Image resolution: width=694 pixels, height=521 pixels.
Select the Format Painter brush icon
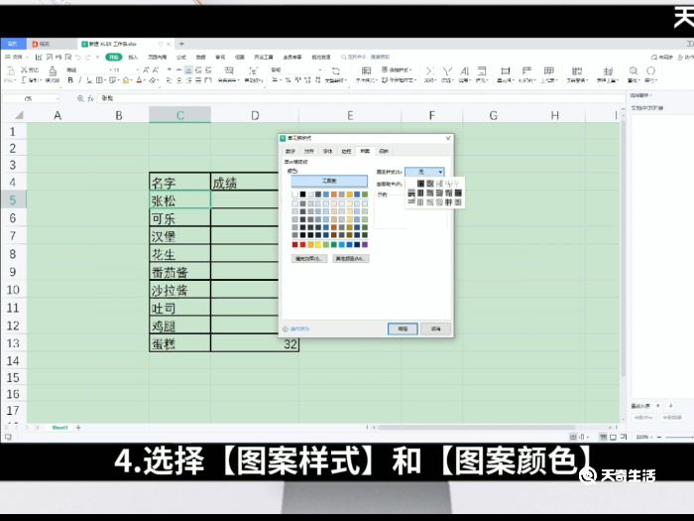point(53,70)
